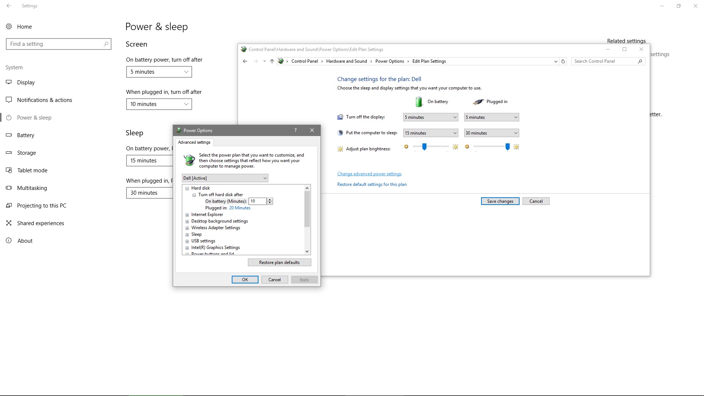Open On battery computer sleep dropdown
Image resolution: width=704 pixels, height=396 pixels.
pos(430,133)
